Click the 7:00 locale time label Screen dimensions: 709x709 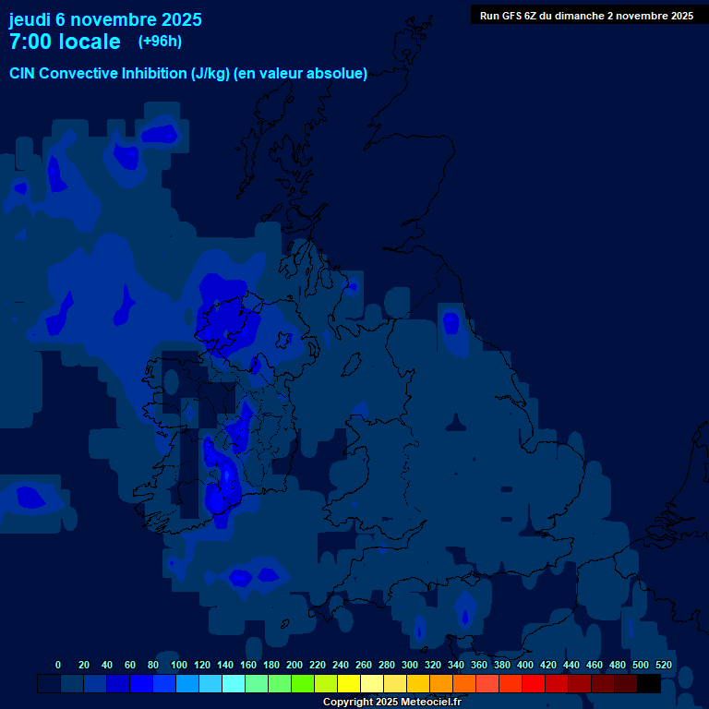pyautogui.click(x=65, y=42)
